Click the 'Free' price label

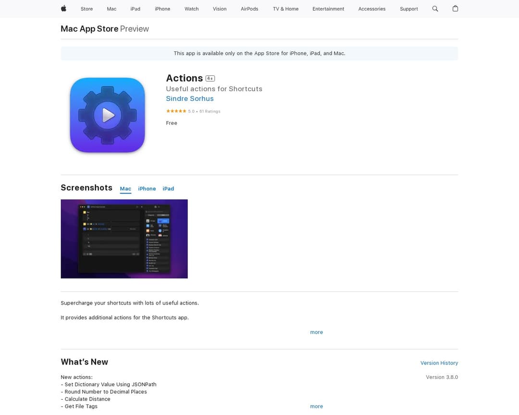pos(172,123)
